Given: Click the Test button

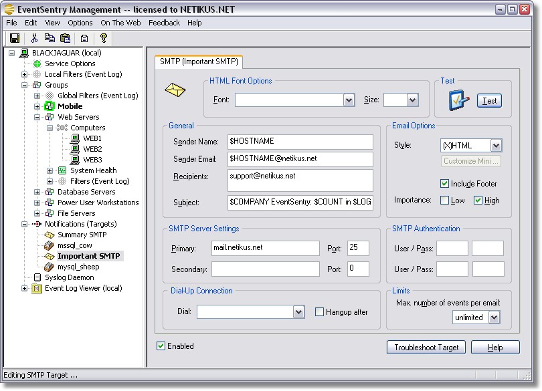Looking at the screenshot, I should 489,100.
